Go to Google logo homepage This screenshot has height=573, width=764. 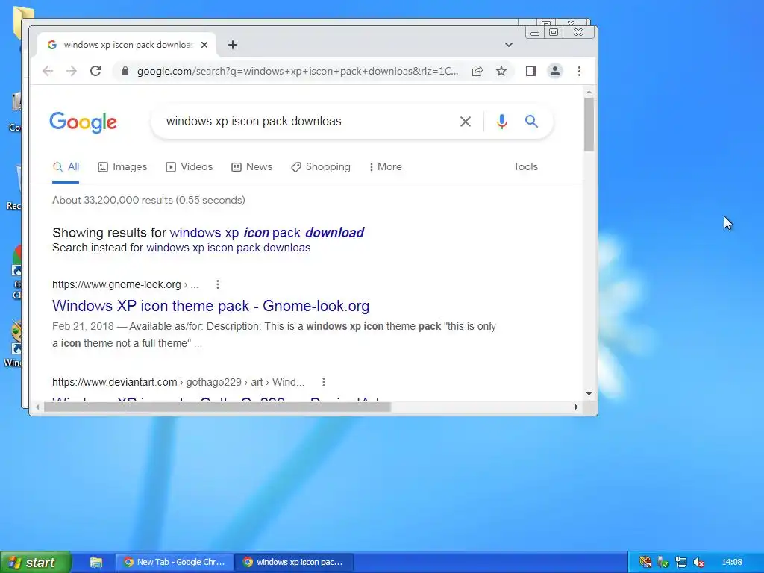point(84,122)
